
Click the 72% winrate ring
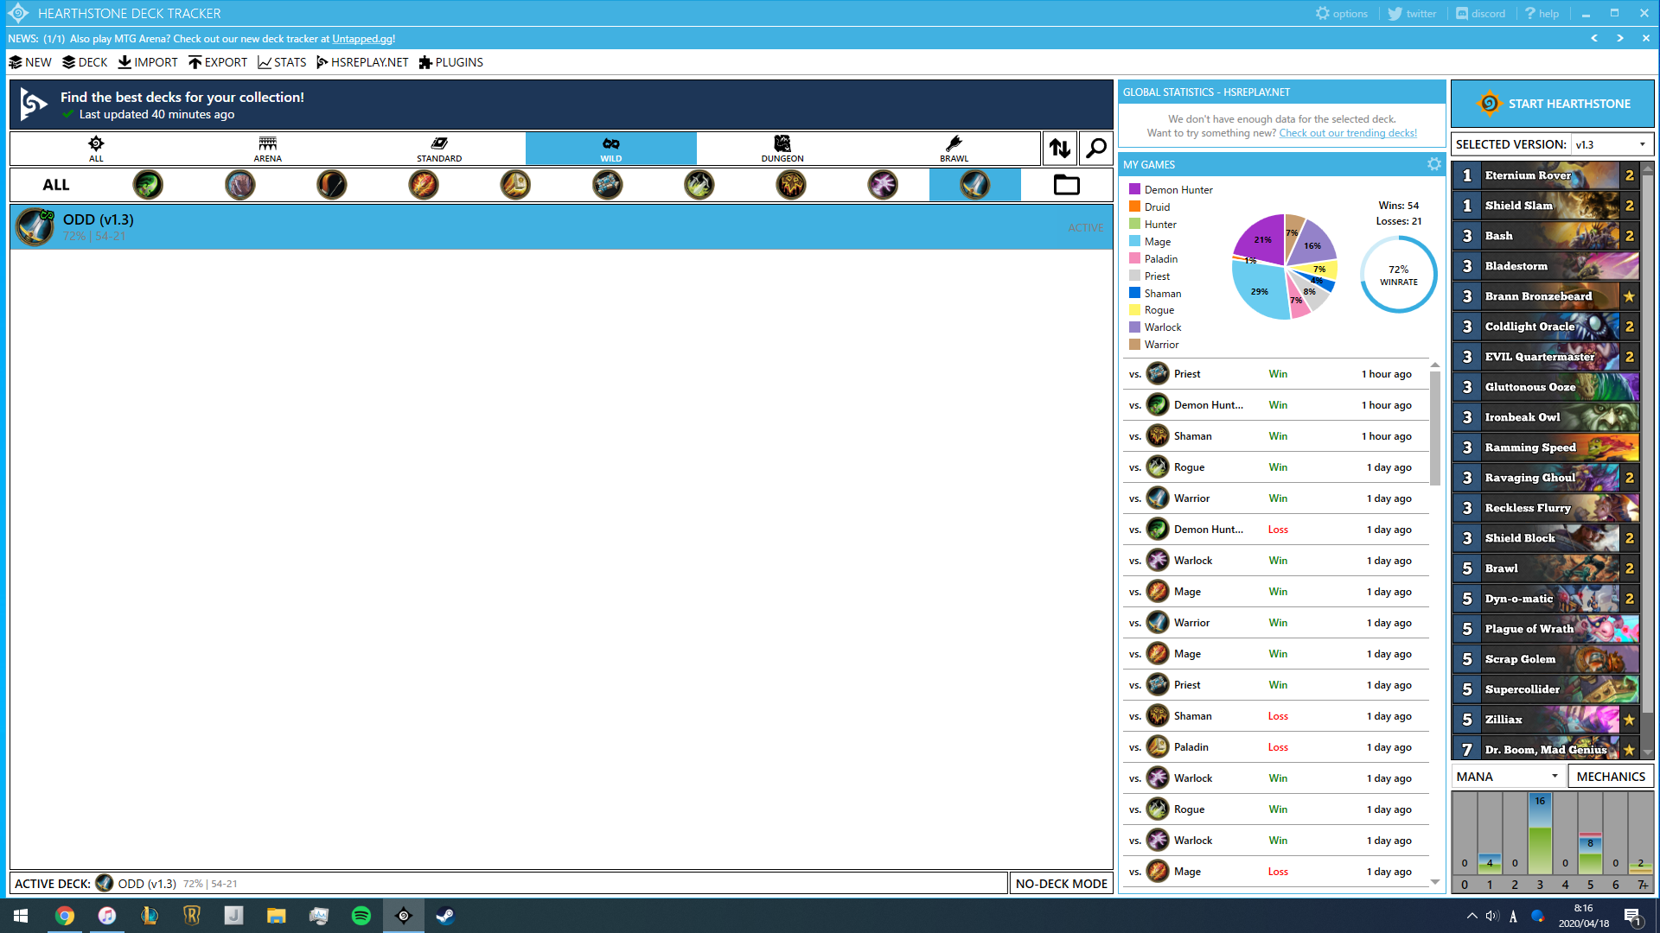pos(1399,275)
